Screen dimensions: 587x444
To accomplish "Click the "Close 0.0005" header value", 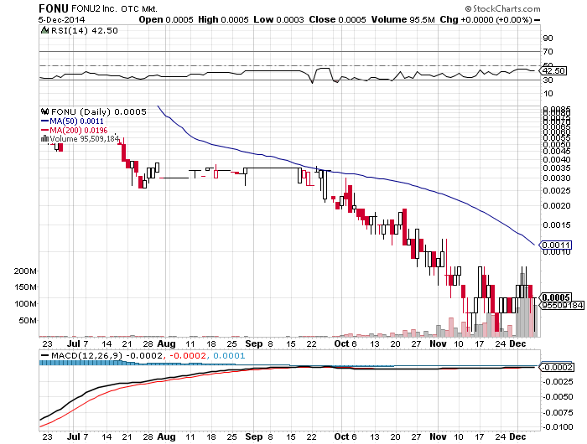I will tap(337, 20).
